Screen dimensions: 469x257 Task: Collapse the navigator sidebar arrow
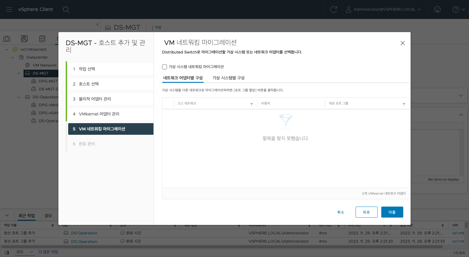[x=98, y=24]
